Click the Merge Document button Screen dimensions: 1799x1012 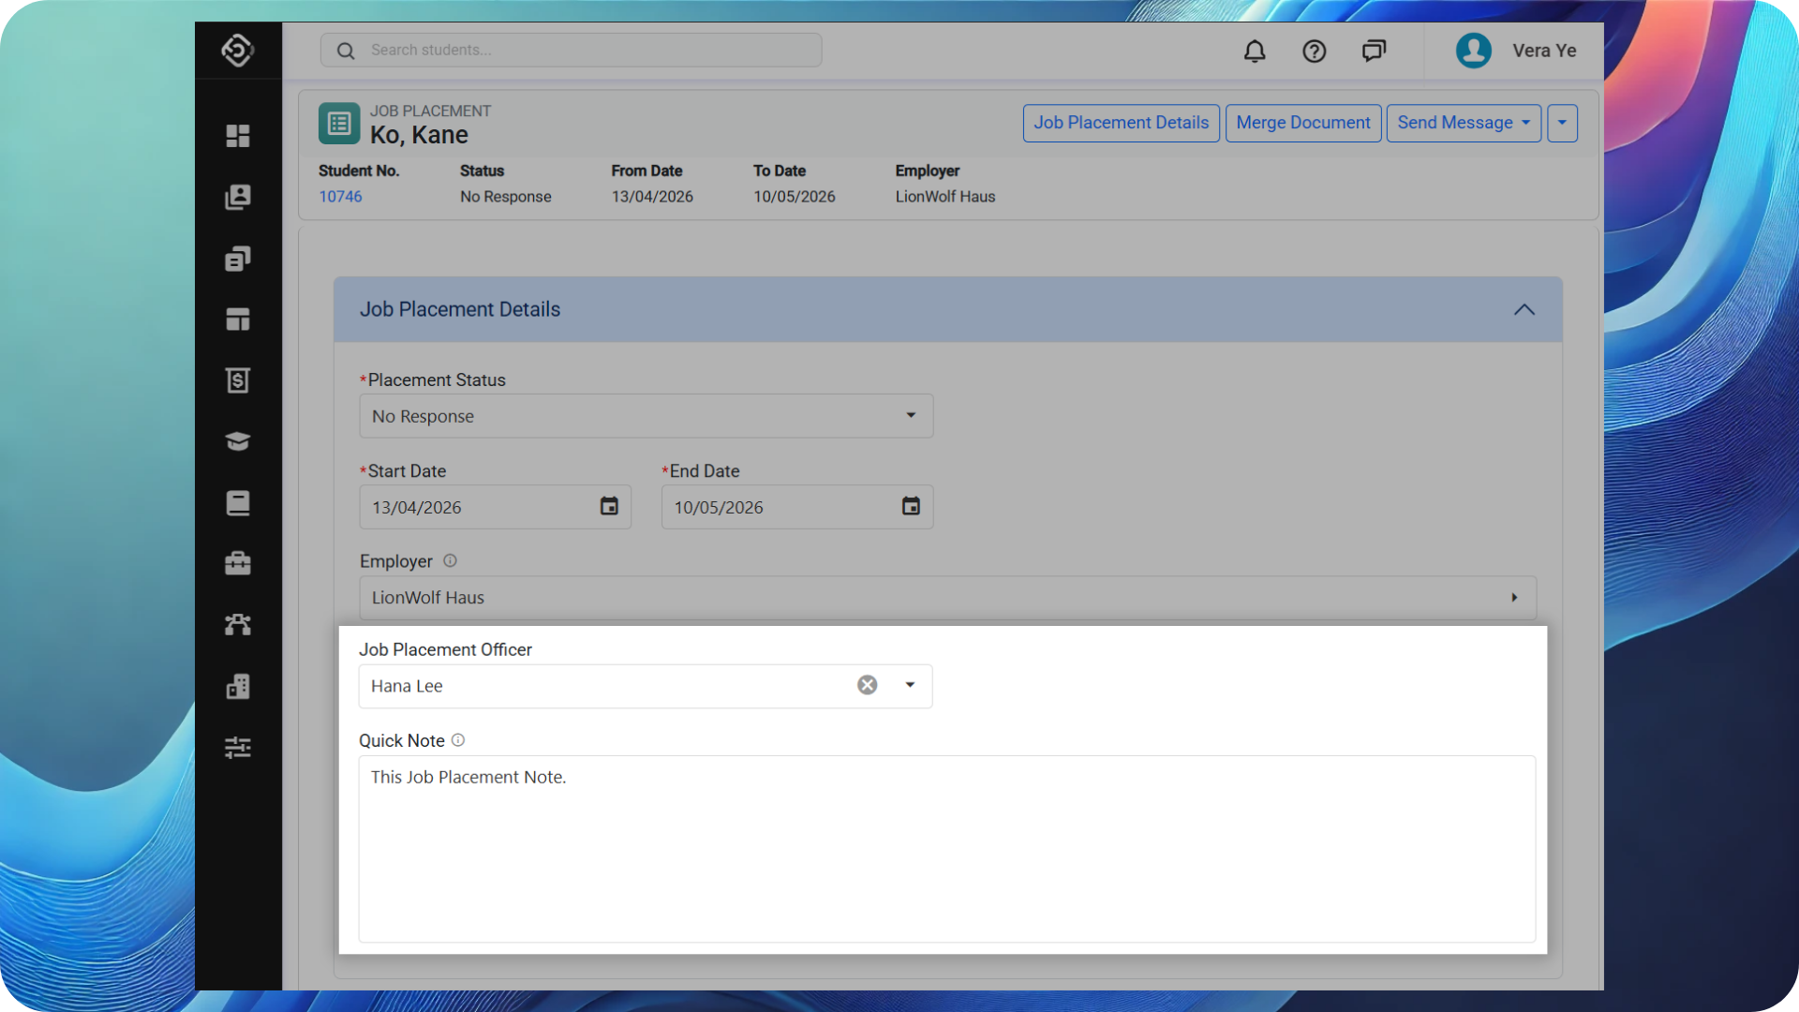pyautogui.click(x=1302, y=123)
